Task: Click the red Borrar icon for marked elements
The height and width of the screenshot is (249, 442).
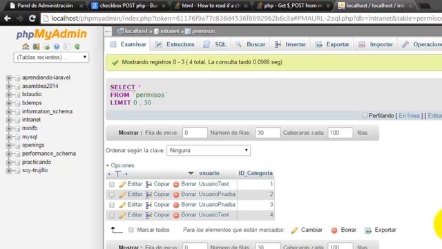Action: click(x=334, y=230)
